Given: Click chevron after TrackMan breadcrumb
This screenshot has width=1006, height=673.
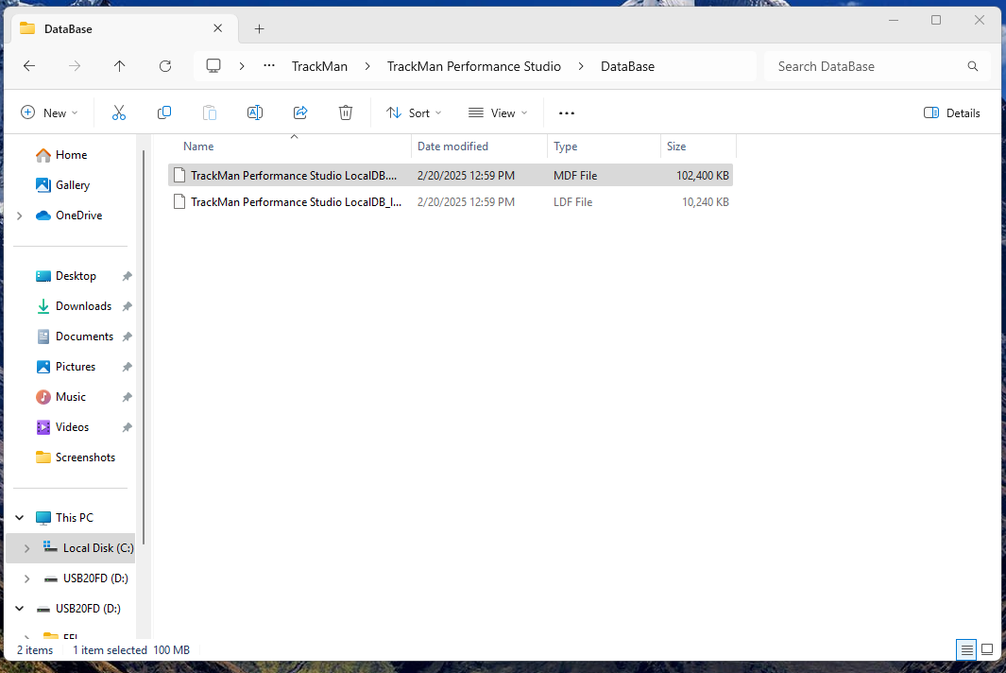Looking at the screenshot, I should (367, 66).
